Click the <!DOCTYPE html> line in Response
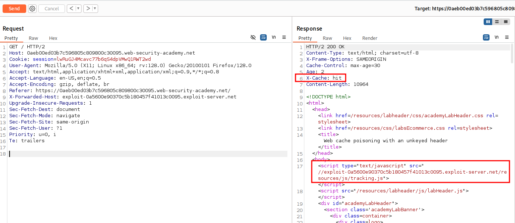This screenshot has width=515, height=223. click(328, 97)
